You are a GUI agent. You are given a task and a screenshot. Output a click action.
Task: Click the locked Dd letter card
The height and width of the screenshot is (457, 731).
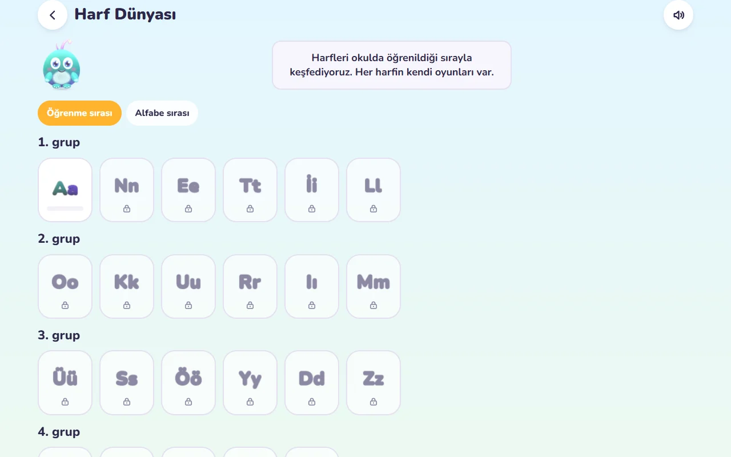tap(312, 383)
